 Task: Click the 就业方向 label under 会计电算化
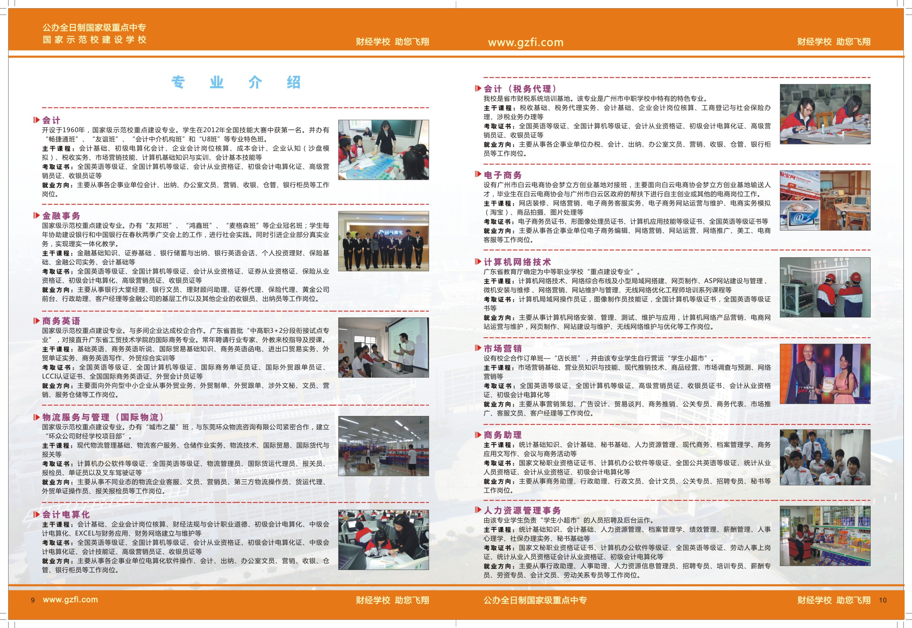[x=59, y=561]
